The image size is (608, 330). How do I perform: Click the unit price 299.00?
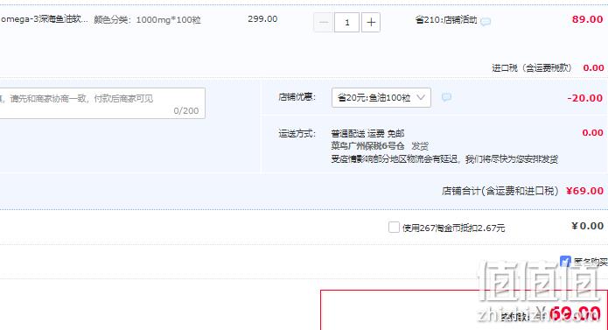(262, 19)
